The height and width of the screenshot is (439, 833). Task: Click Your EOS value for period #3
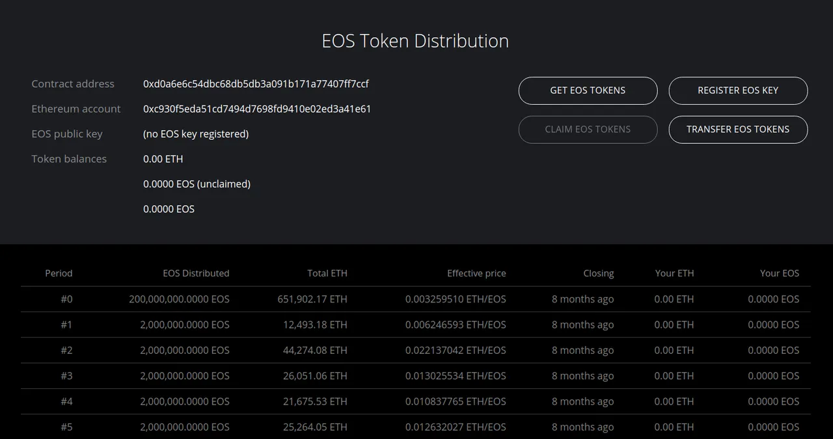(x=773, y=376)
